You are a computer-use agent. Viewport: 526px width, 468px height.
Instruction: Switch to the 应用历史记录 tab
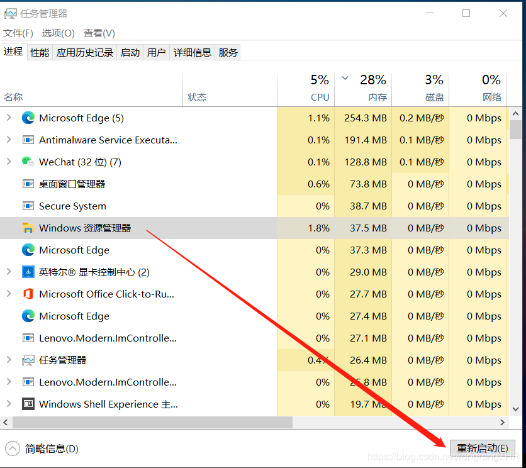point(84,52)
